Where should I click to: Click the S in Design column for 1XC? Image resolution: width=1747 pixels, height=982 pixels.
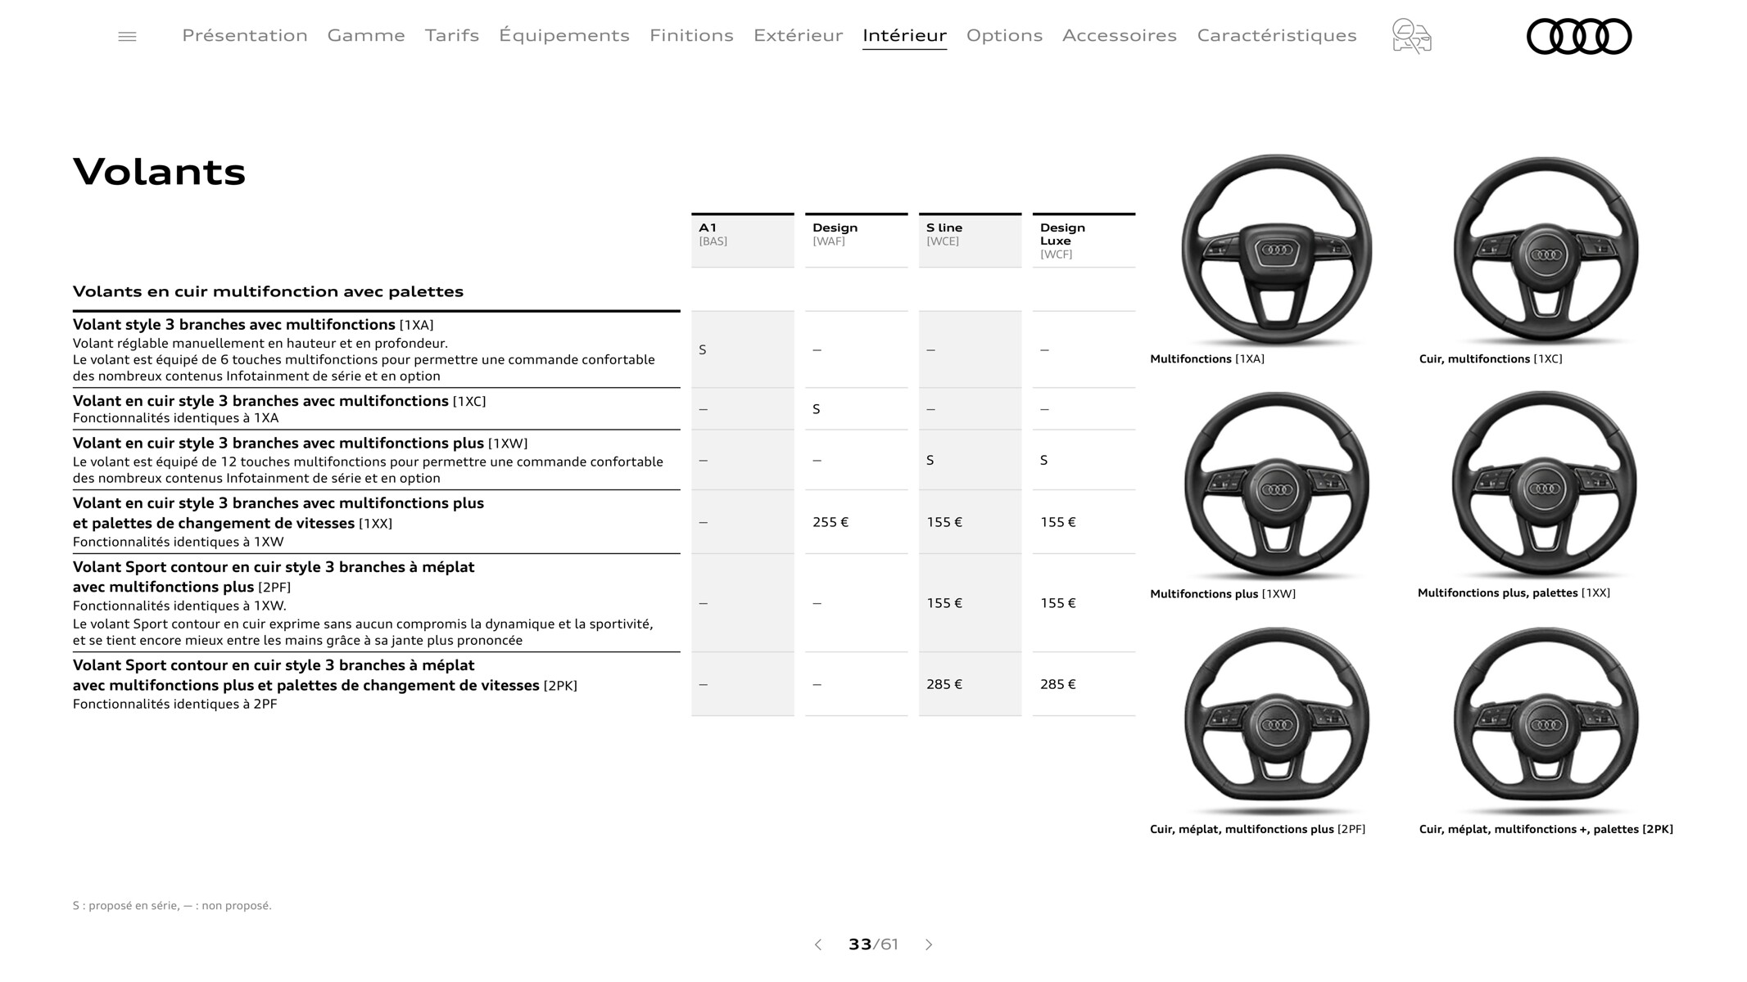[x=816, y=409]
